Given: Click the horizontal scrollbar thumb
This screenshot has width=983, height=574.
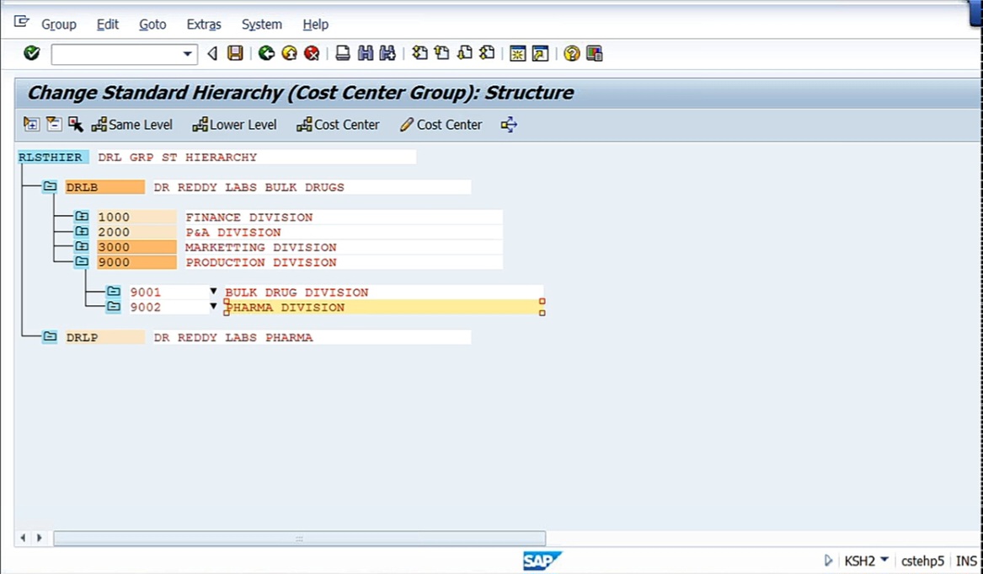Looking at the screenshot, I should [x=299, y=538].
